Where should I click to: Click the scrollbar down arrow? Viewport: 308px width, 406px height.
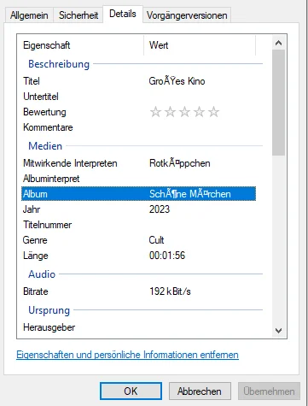(278, 331)
